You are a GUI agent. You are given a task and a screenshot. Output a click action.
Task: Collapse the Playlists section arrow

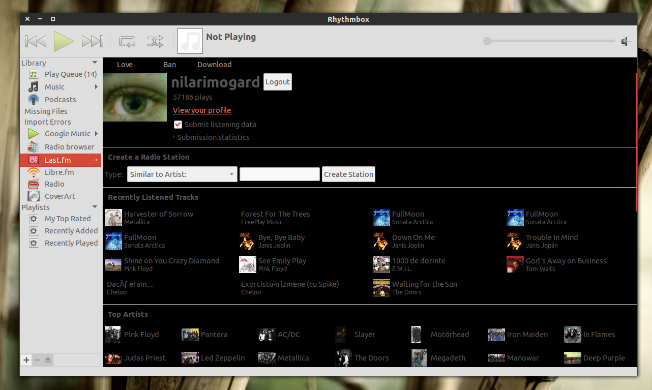tap(95, 207)
